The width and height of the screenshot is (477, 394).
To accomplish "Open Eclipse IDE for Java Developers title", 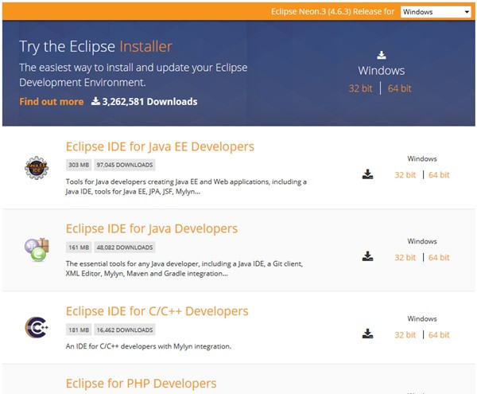I will 152,228.
